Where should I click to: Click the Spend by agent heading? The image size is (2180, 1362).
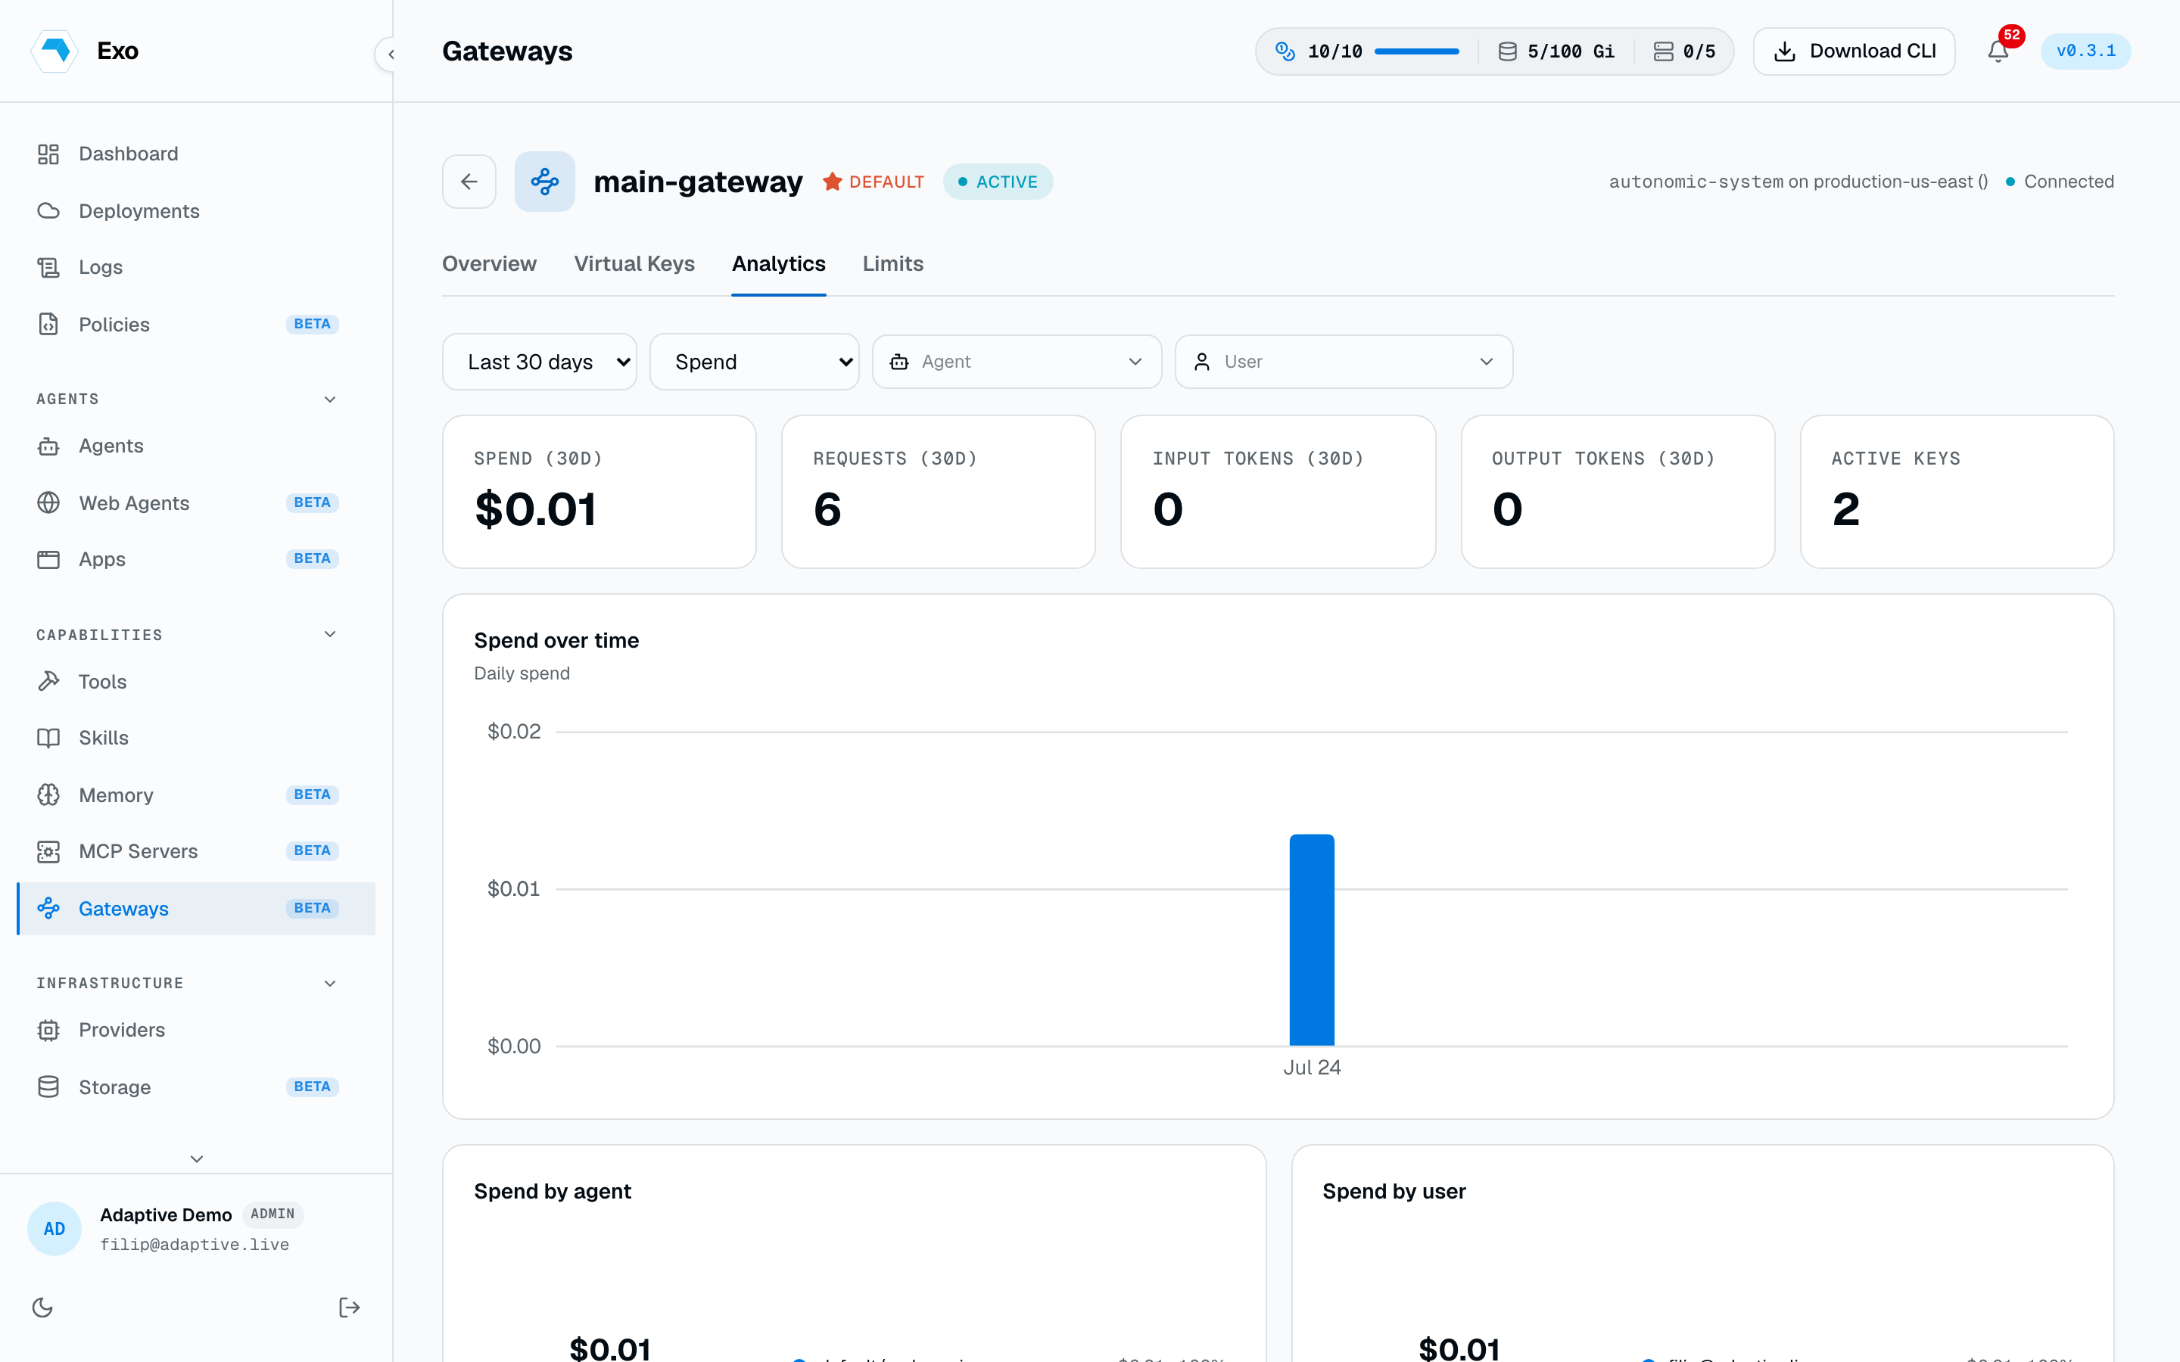(x=553, y=1192)
